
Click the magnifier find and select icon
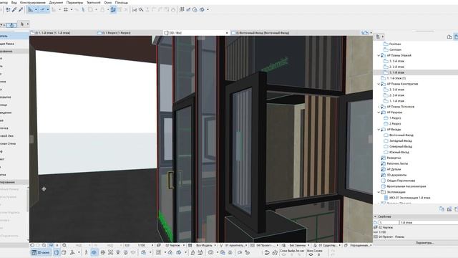(x=141, y=9)
